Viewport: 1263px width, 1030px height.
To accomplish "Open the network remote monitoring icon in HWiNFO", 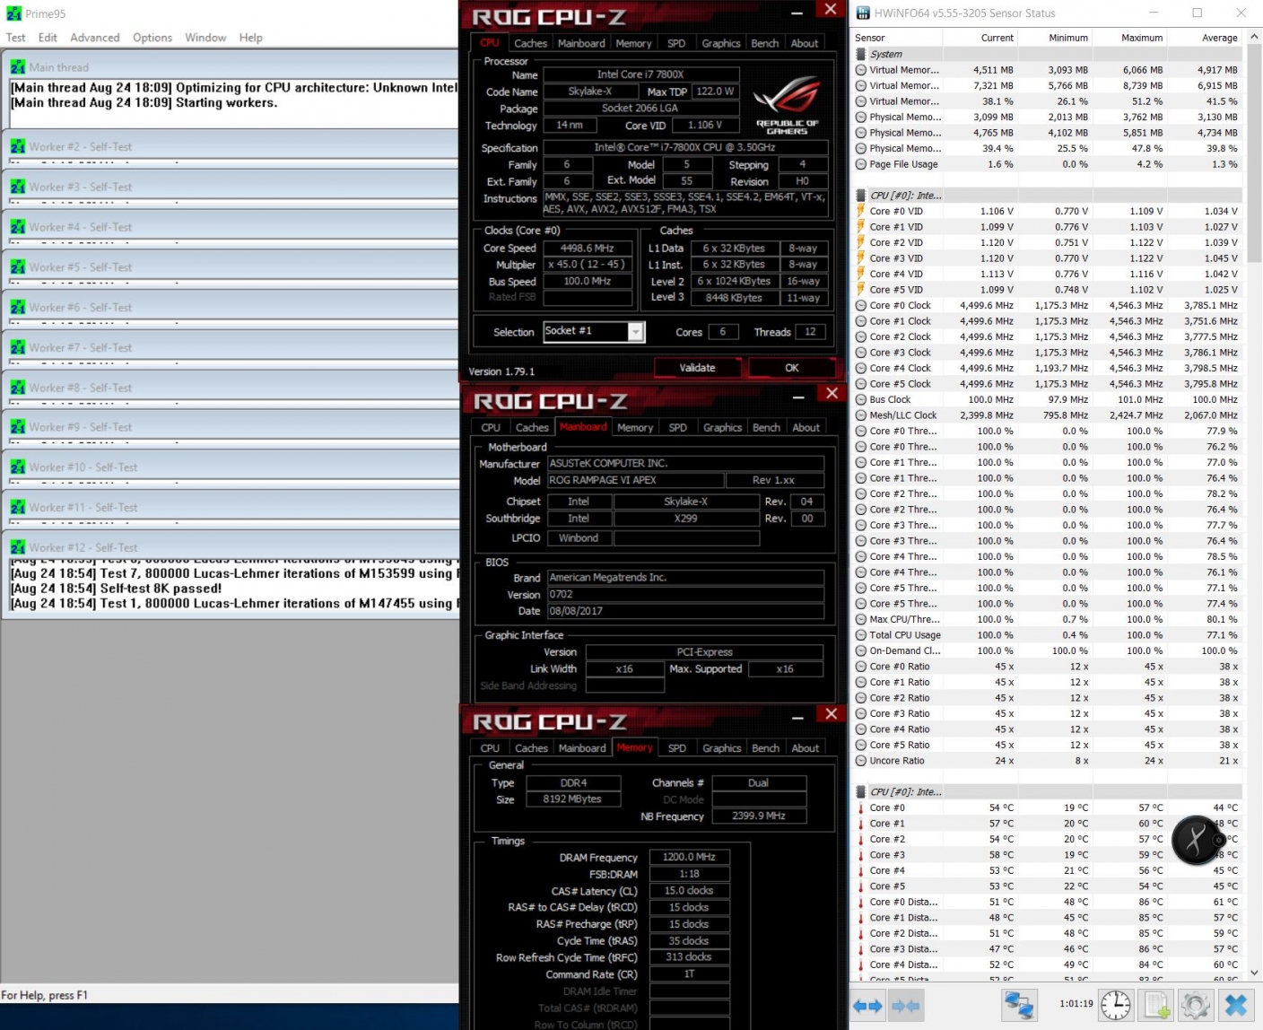I will 1019,1005.
